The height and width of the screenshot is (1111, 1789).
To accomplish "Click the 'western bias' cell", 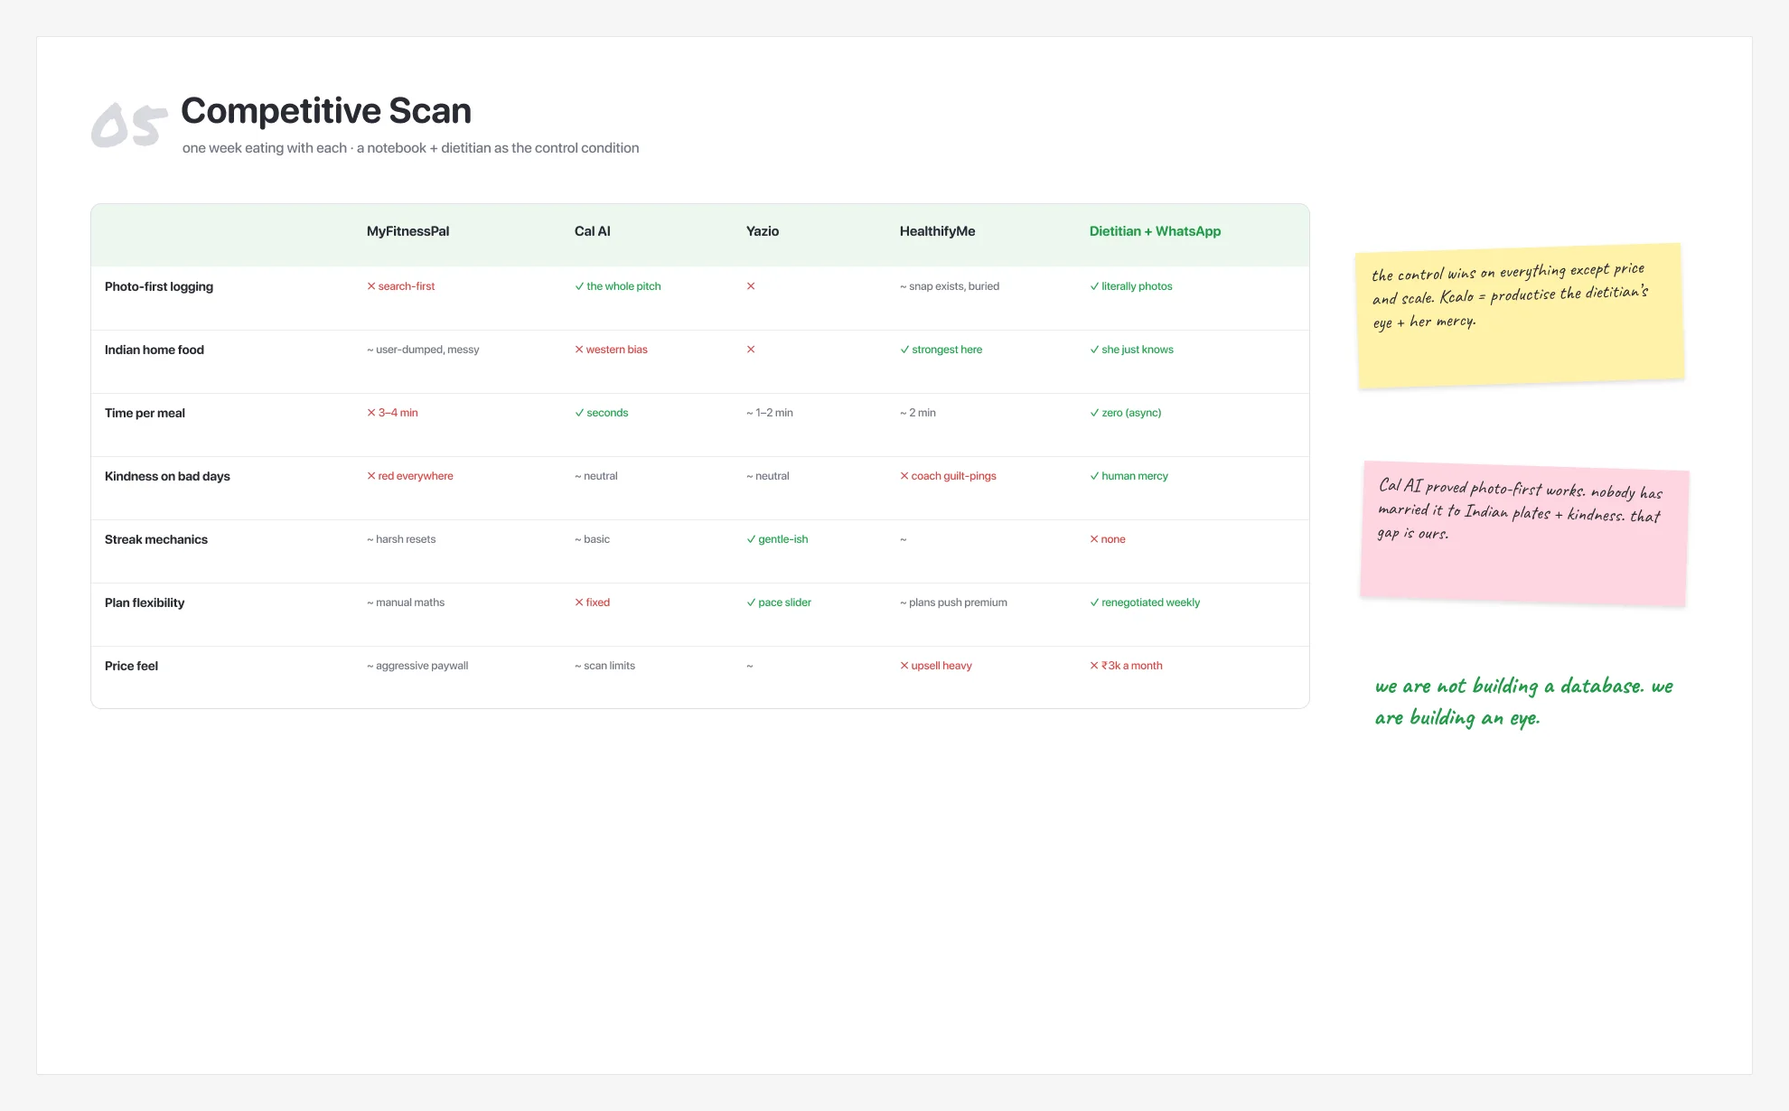I will coord(611,350).
